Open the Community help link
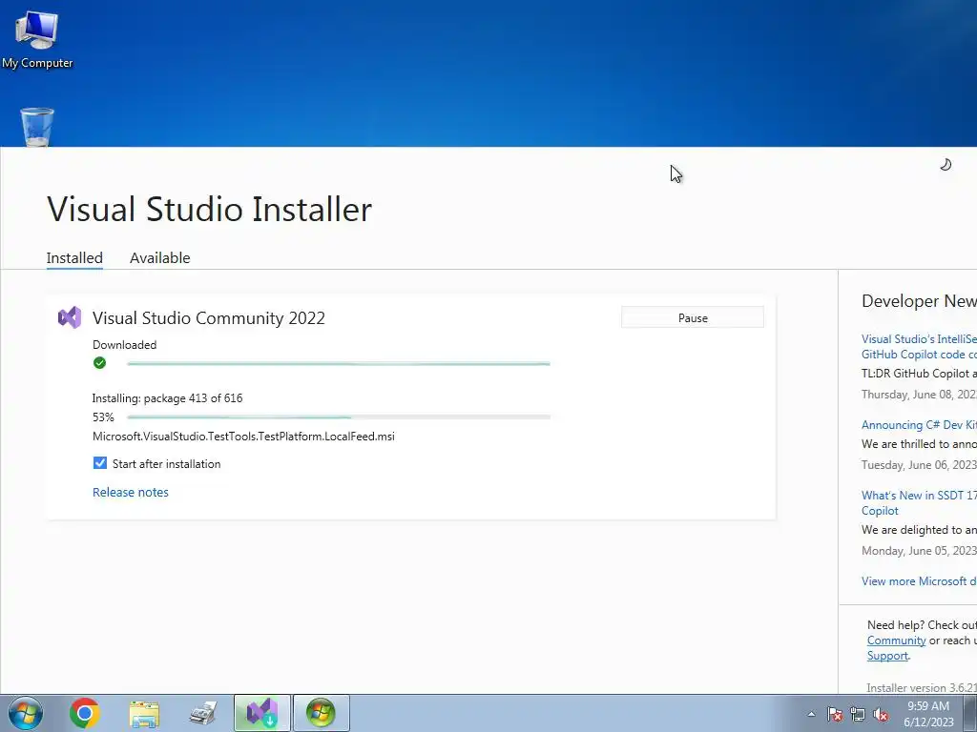Screen dimensions: 977x732 click(x=896, y=640)
